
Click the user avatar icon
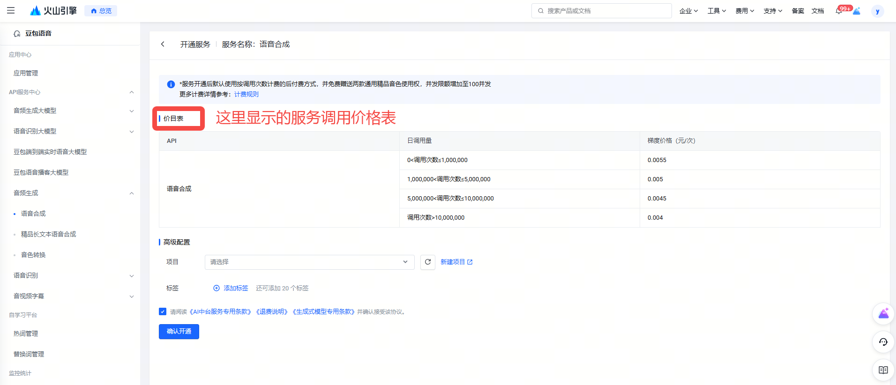[x=877, y=11]
